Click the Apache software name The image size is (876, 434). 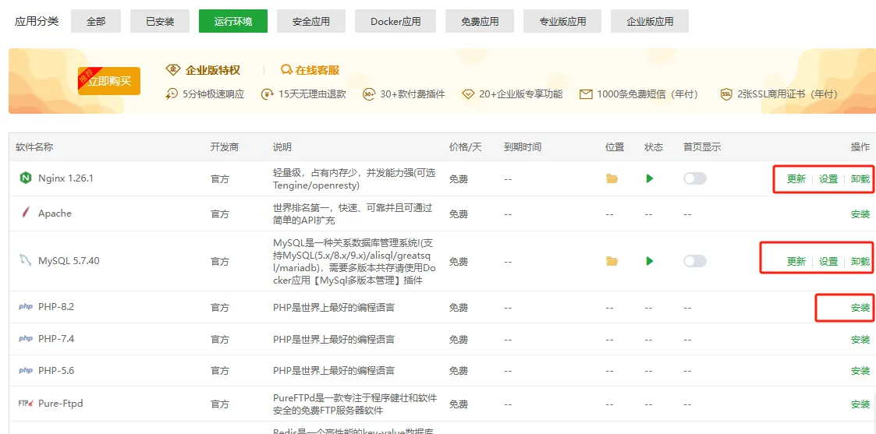(55, 213)
